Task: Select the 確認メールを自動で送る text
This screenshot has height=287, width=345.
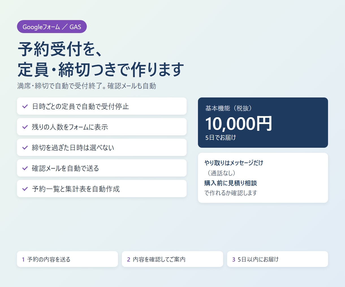Action: (x=66, y=168)
